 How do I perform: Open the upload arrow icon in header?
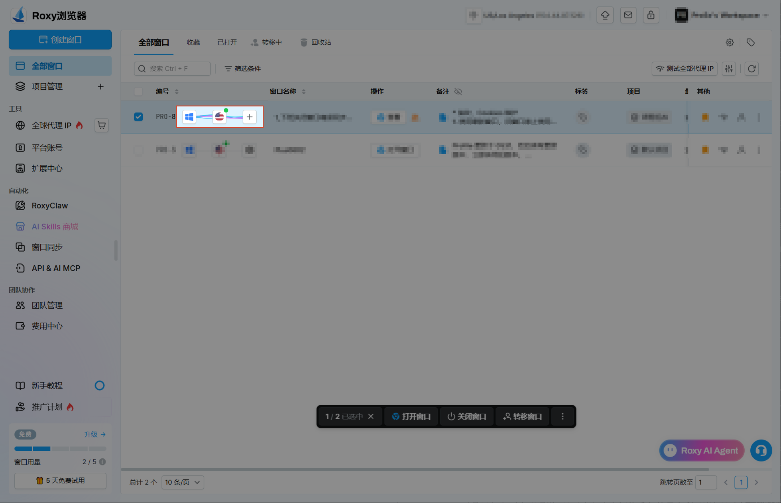[x=605, y=15]
